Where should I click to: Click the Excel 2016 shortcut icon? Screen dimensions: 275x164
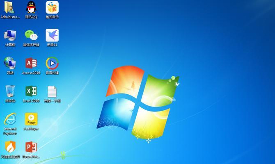click(x=31, y=91)
